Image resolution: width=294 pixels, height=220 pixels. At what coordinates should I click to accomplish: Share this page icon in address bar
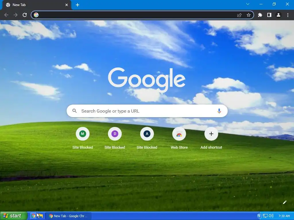[239, 15]
